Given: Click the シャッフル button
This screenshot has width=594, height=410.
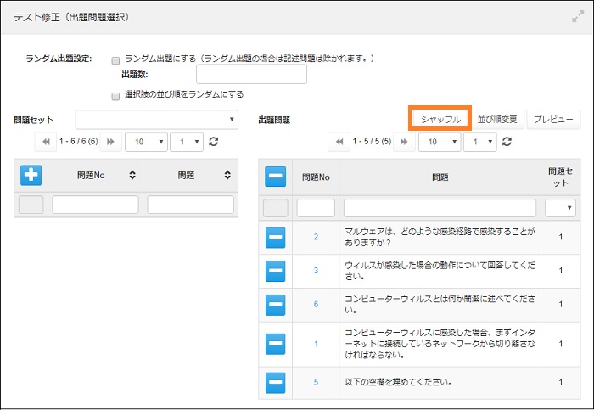Looking at the screenshot, I should 440,119.
